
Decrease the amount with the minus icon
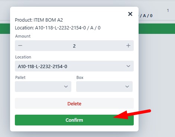[20, 46]
